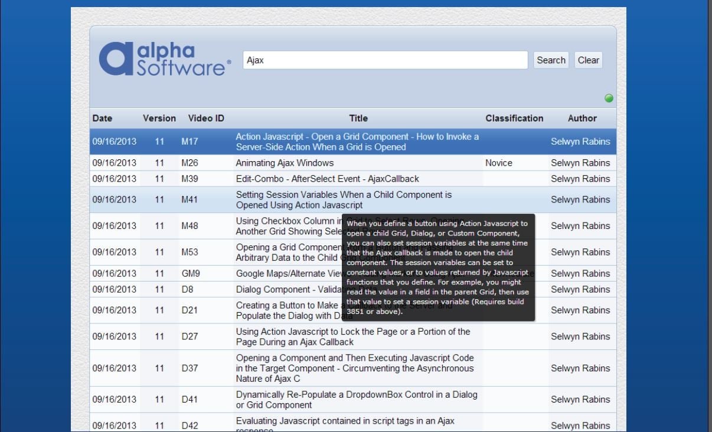Click video ID M48 cell
Screen dimensions: 712x432
190,226
